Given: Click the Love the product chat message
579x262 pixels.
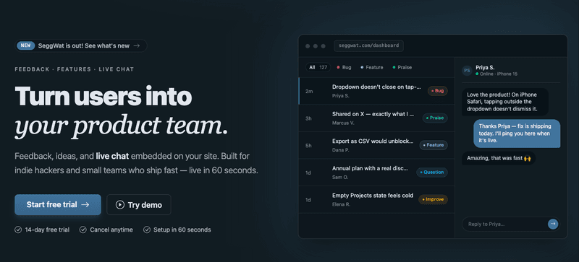Looking at the screenshot, I should 505,102.
